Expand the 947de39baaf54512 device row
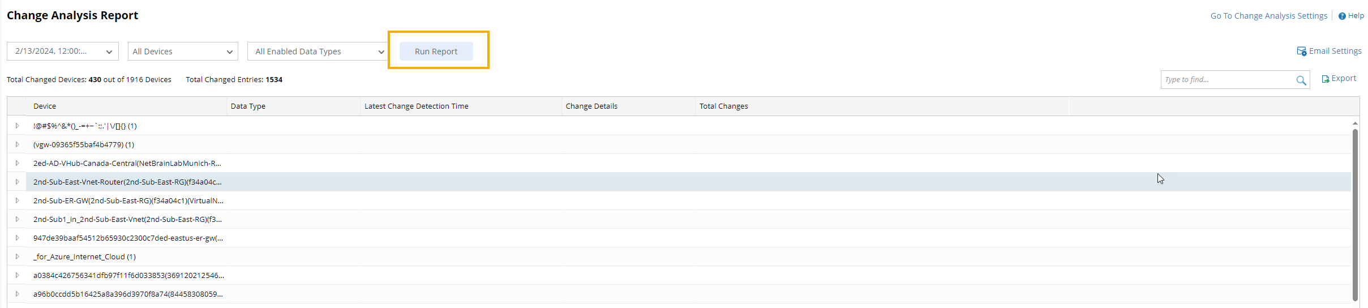1368x308 pixels. (x=18, y=238)
